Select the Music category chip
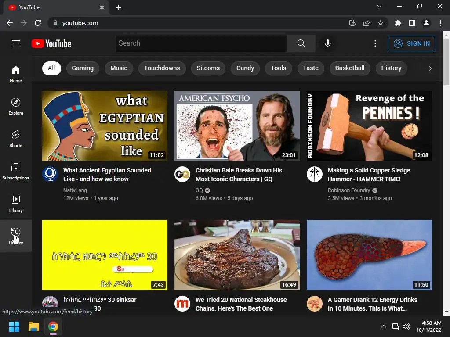Image resolution: width=450 pixels, height=337 pixels. (x=119, y=68)
